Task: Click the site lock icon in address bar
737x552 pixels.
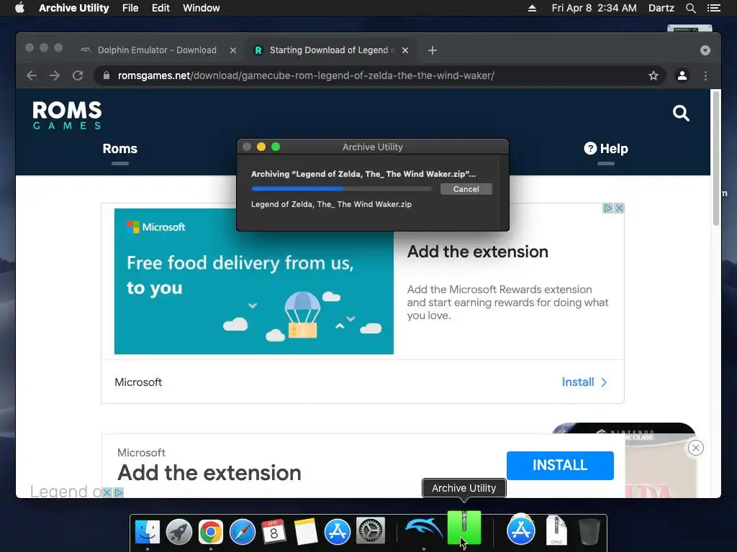Action: [x=107, y=75]
